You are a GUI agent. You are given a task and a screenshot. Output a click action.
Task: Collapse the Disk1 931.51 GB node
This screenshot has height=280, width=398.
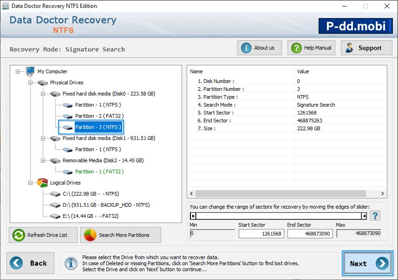coord(43,138)
